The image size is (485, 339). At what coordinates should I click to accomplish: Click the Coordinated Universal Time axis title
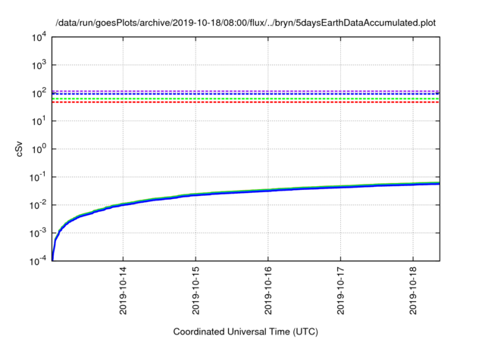pyautogui.click(x=246, y=331)
